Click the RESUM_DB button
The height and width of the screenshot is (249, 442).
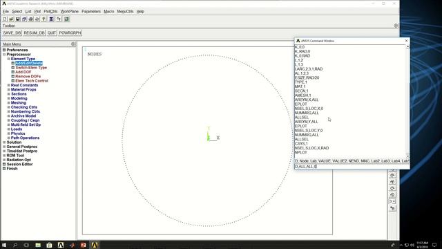coord(34,33)
